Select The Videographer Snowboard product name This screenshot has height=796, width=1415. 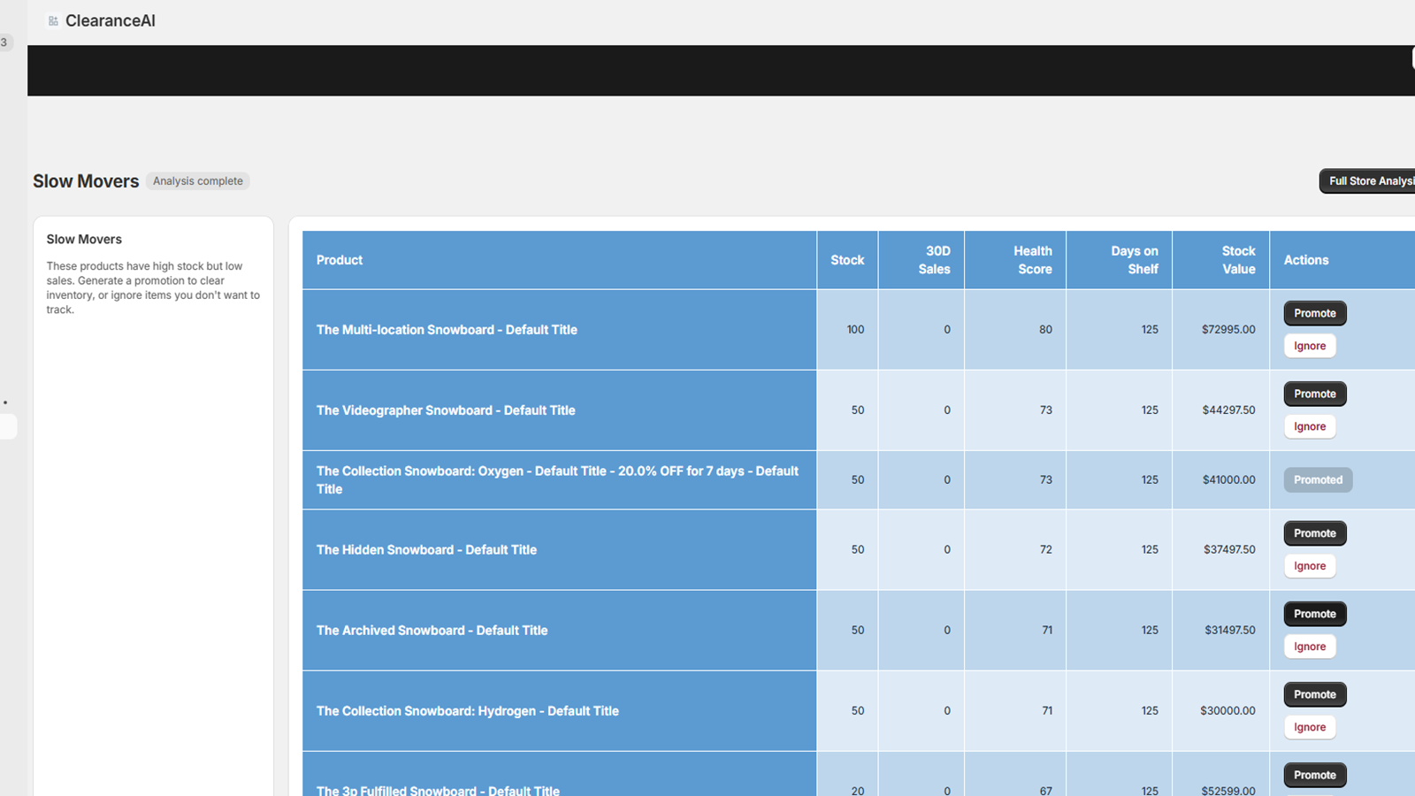[446, 410]
